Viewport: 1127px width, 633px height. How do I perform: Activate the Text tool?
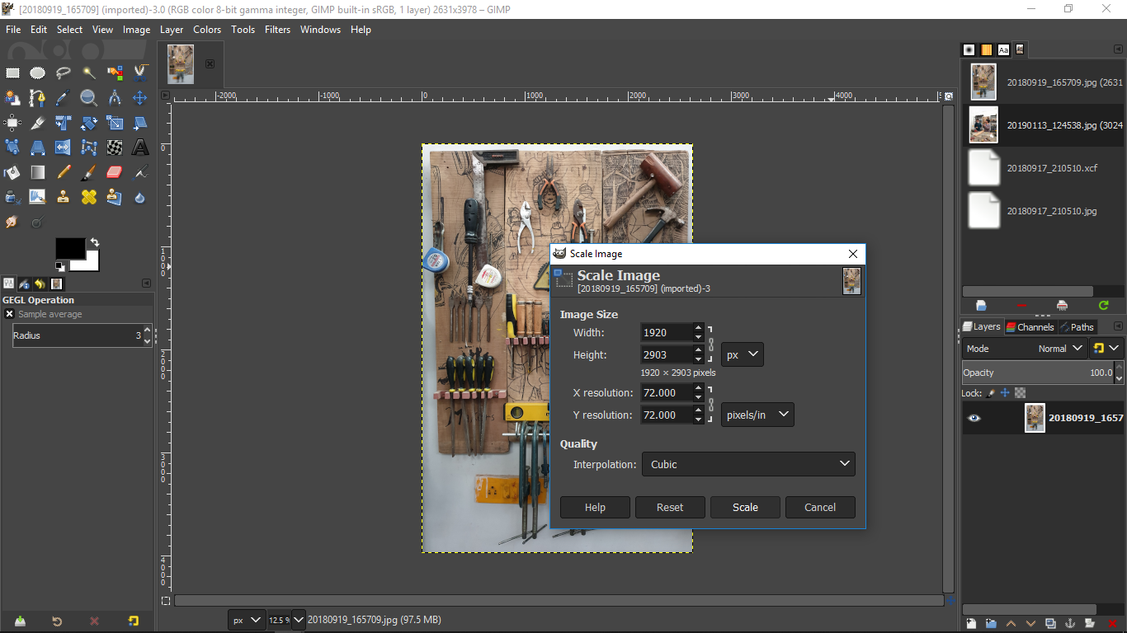(x=140, y=148)
